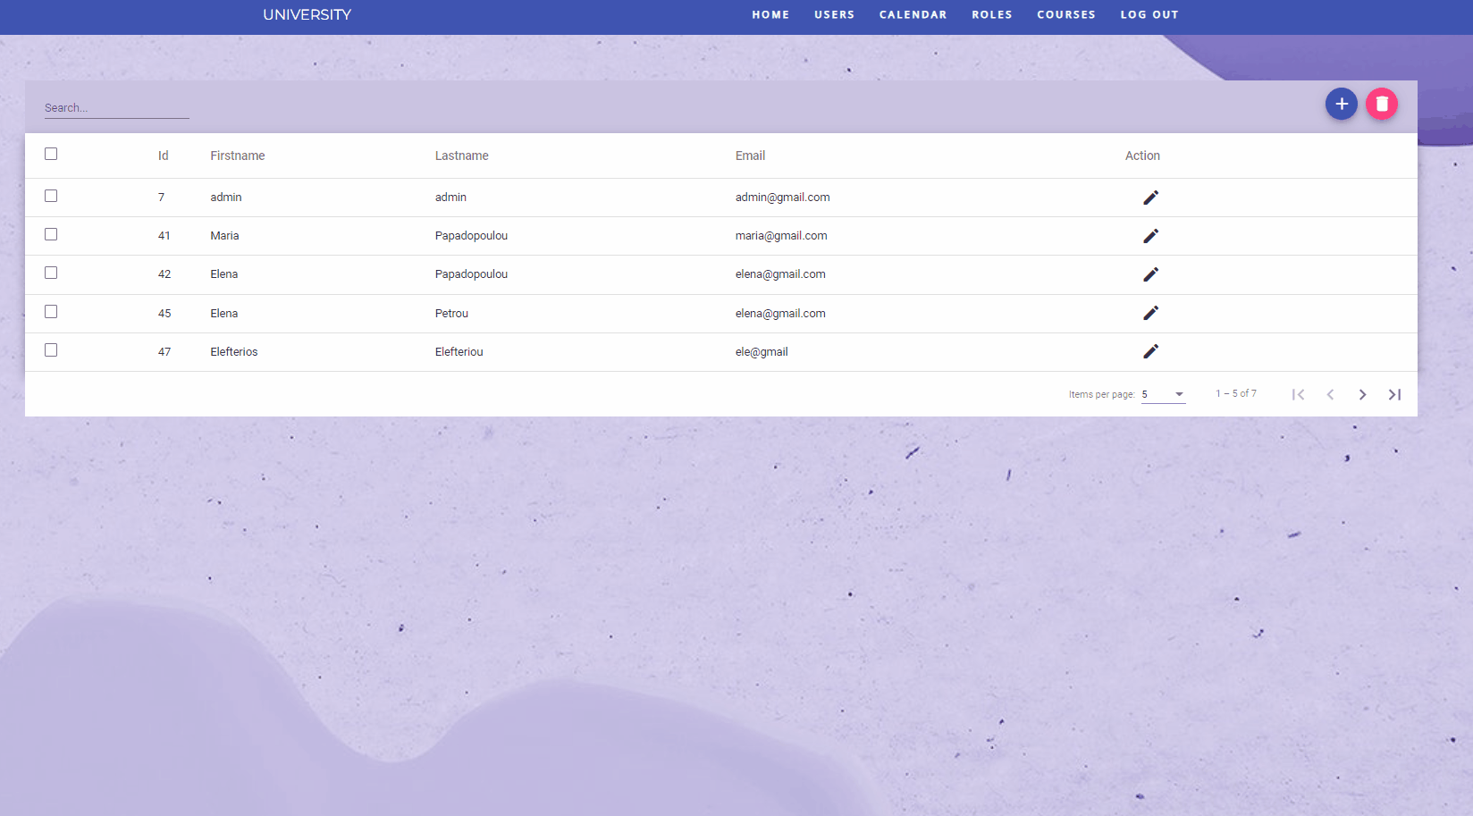Click the ele@gmail email cell
The height and width of the screenshot is (816, 1473).
[762, 352]
